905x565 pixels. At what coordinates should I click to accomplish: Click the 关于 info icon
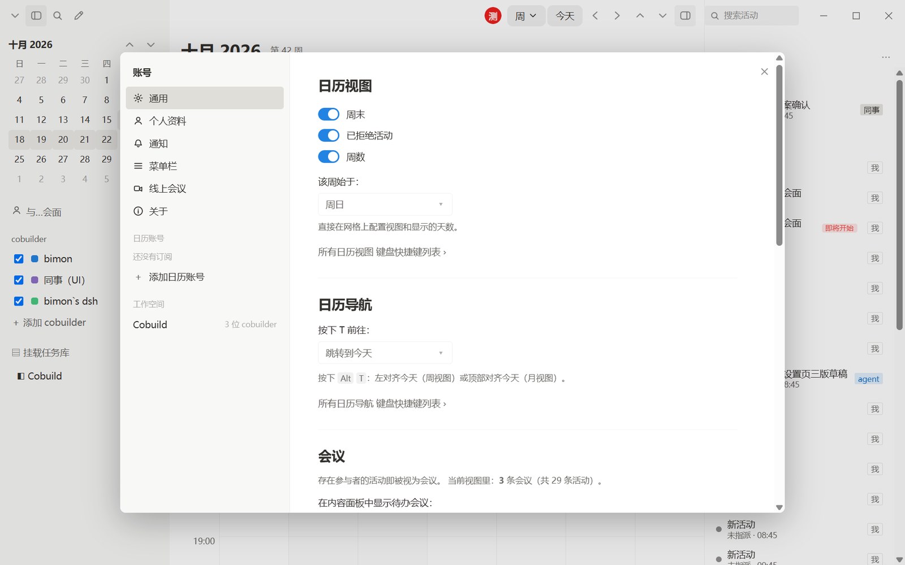click(x=138, y=211)
